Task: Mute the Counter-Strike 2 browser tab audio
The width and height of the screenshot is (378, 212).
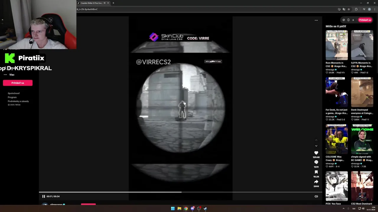Action: point(104,3)
